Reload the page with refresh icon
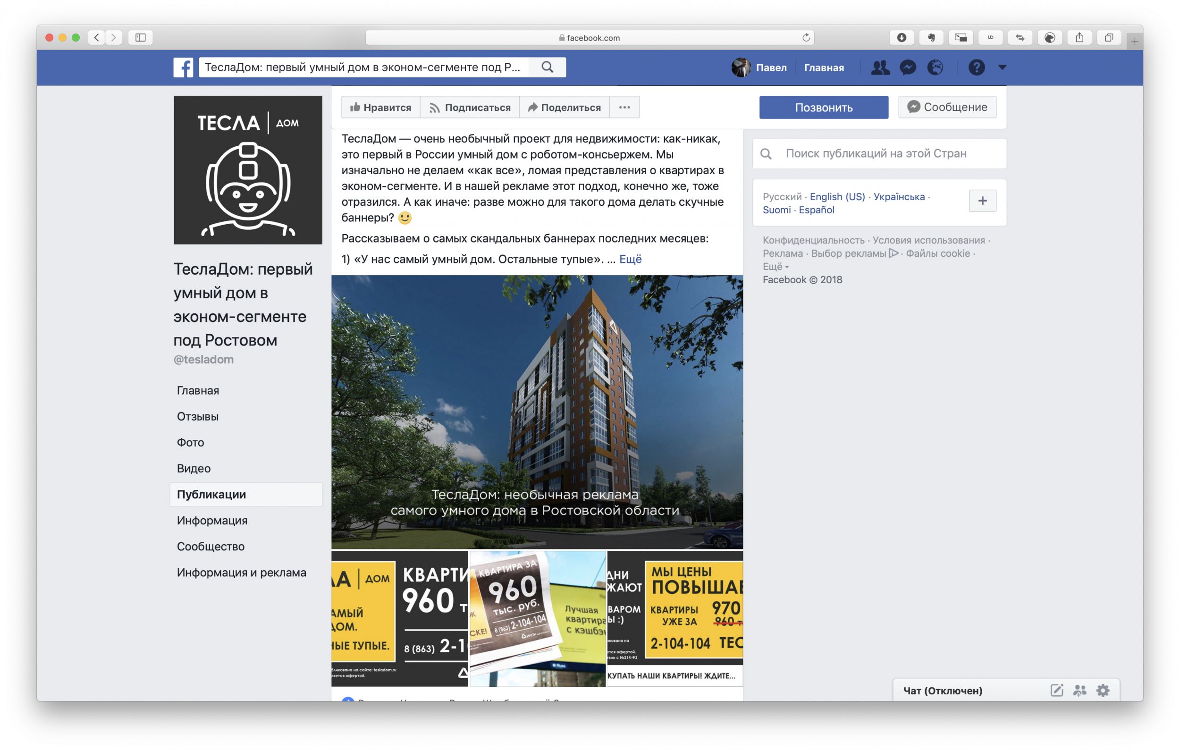The width and height of the screenshot is (1180, 750). (x=806, y=38)
